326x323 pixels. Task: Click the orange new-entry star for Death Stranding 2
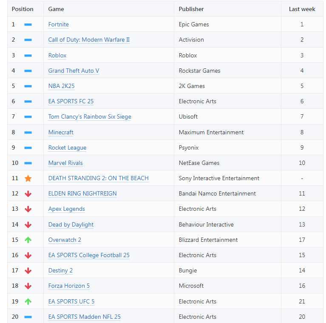[28, 178]
